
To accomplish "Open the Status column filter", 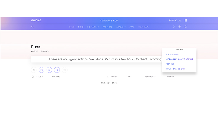I will 42,77.
